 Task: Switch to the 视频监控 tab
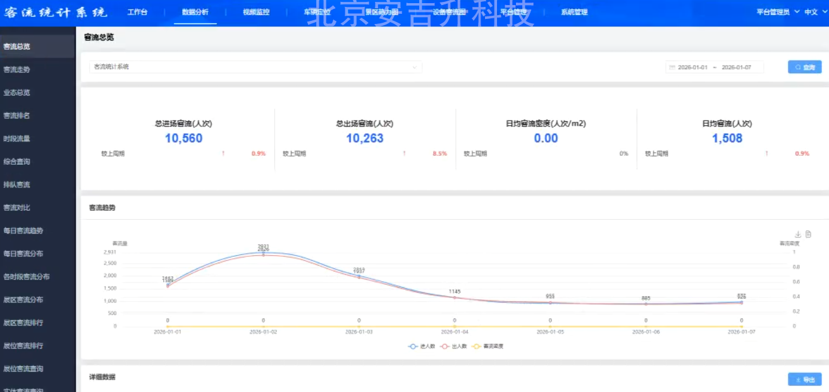[255, 11]
